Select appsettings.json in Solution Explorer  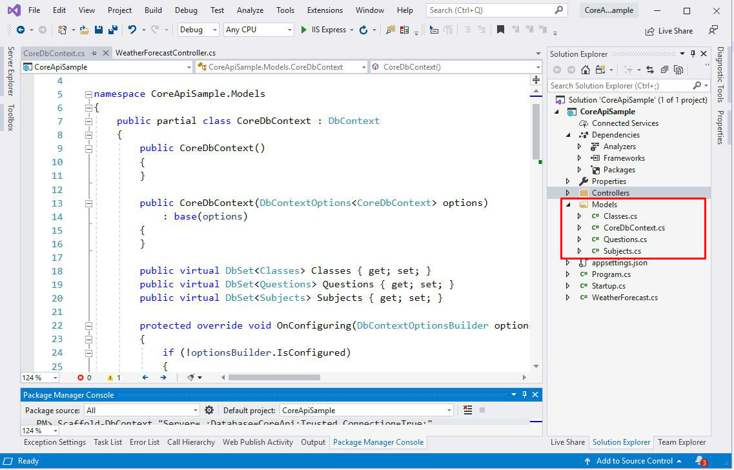(619, 263)
